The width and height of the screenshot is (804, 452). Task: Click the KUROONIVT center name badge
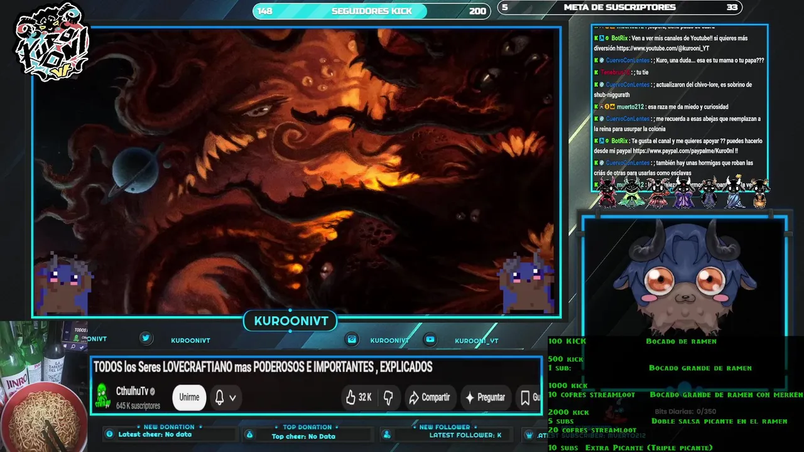click(x=291, y=321)
